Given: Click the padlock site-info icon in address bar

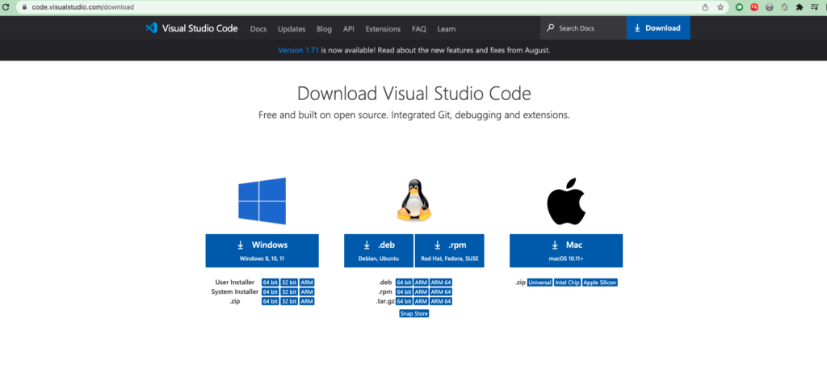Looking at the screenshot, I should tap(23, 7).
